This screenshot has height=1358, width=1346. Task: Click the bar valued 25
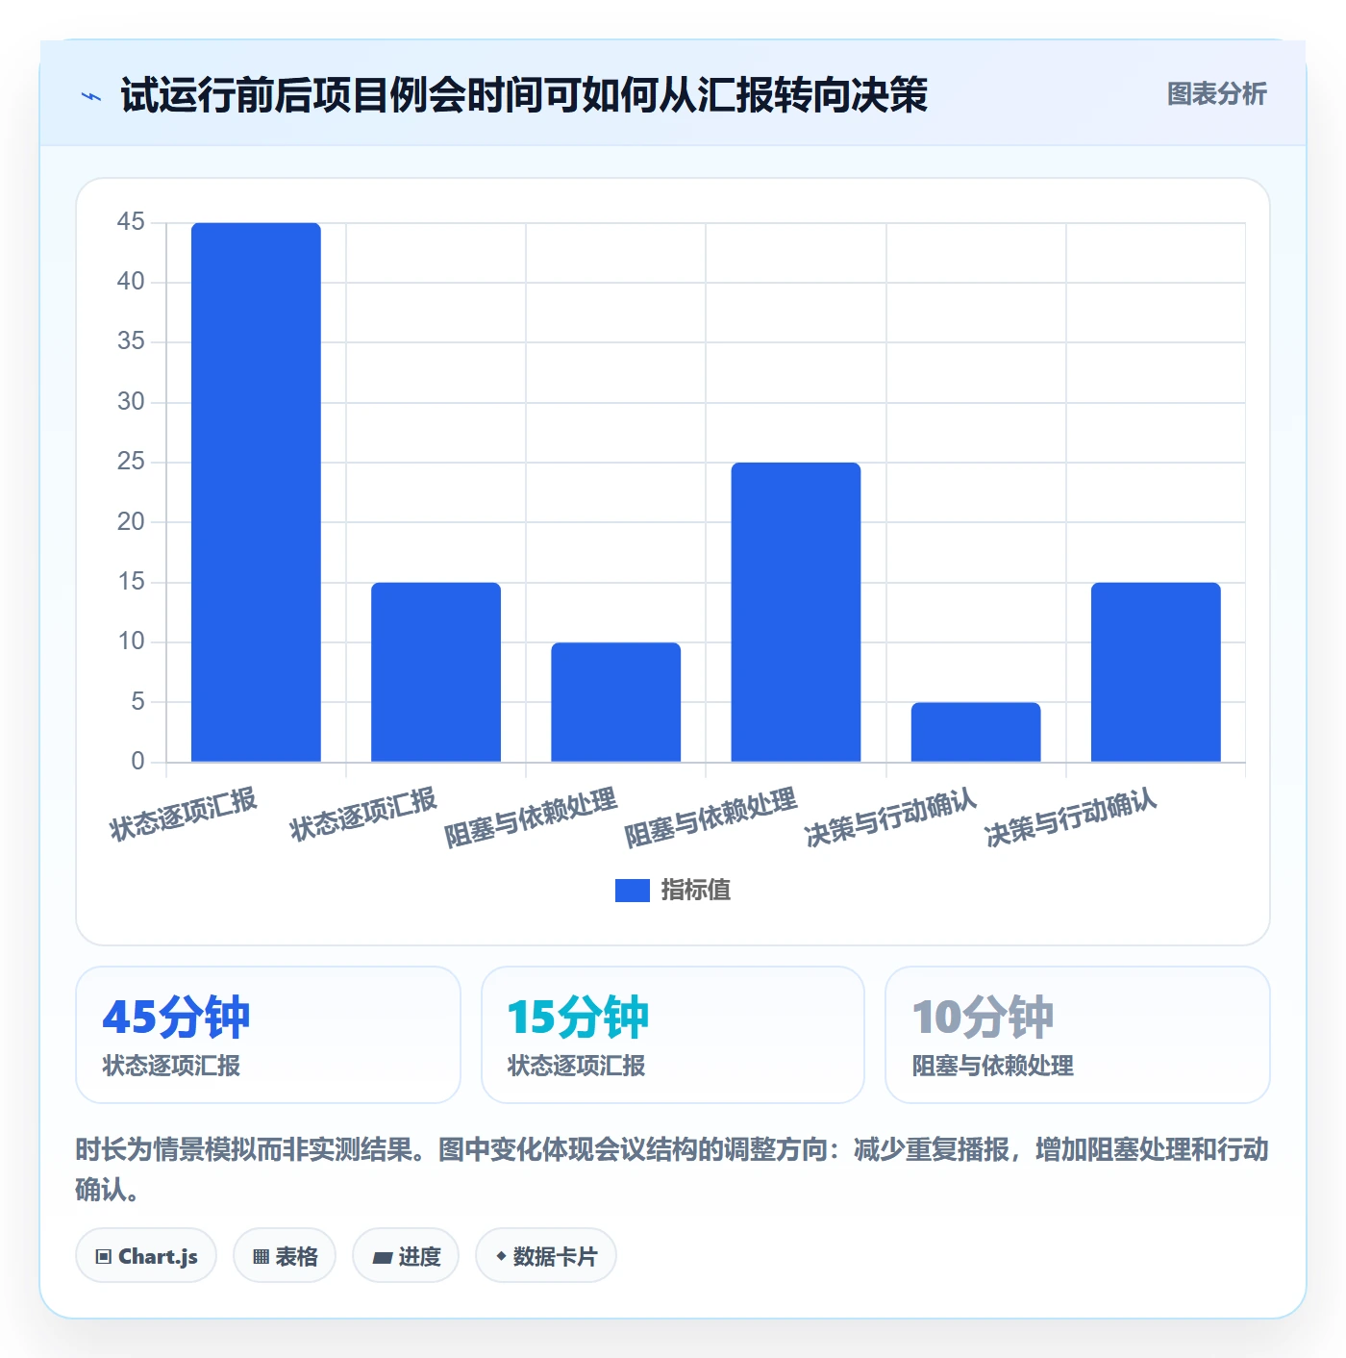pos(796,613)
